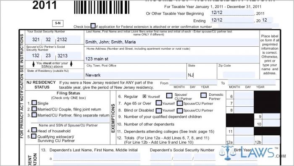Click spouse SSN middle field 23
The width and height of the screenshot is (294, 166).
(x=48, y=56)
